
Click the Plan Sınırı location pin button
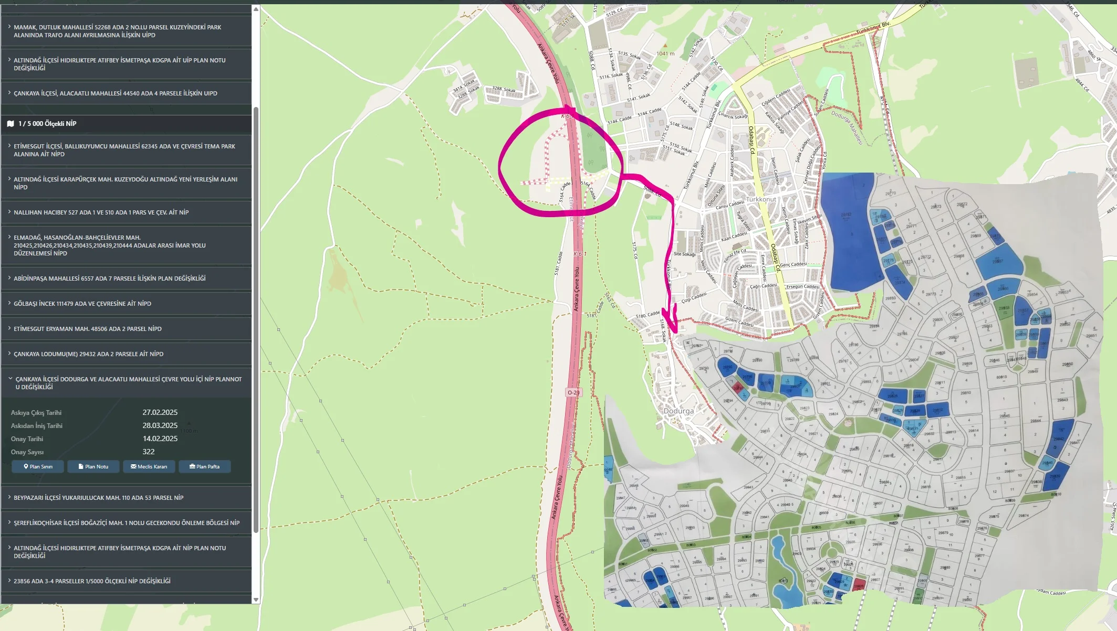(38, 466)
